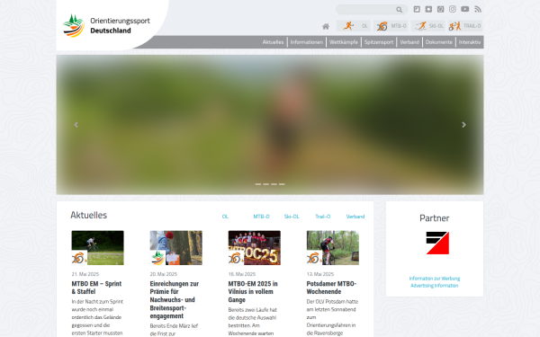
Task: Open the YouTube icon link
Action: pyautogui.click(x=465, y=9)
